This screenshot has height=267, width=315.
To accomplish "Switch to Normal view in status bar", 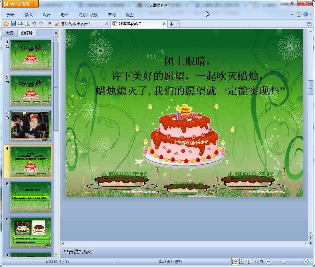I will pyautogui.click(x=234, y=261).
